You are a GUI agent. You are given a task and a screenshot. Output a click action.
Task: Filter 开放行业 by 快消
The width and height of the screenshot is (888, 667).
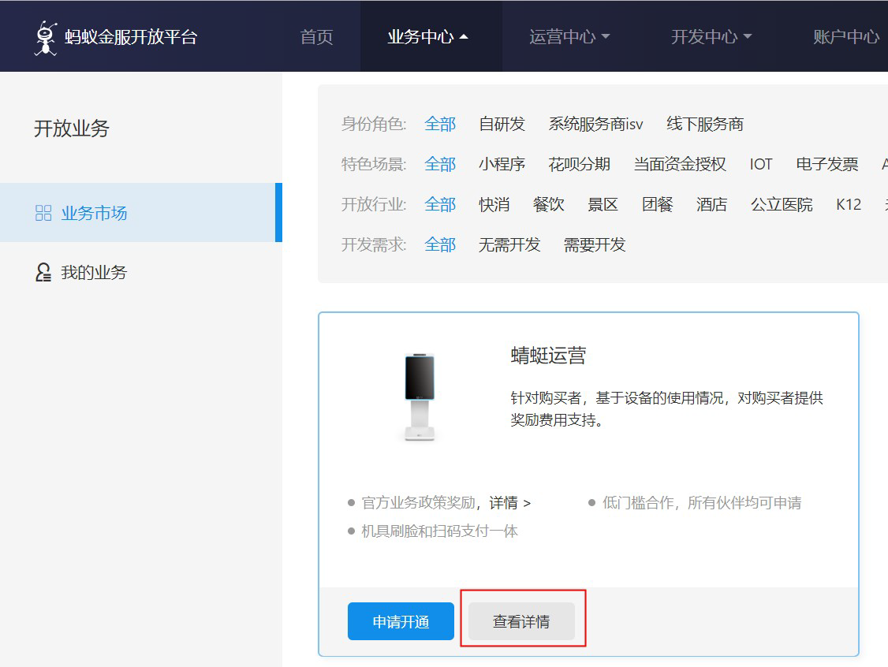pos(494,204)
